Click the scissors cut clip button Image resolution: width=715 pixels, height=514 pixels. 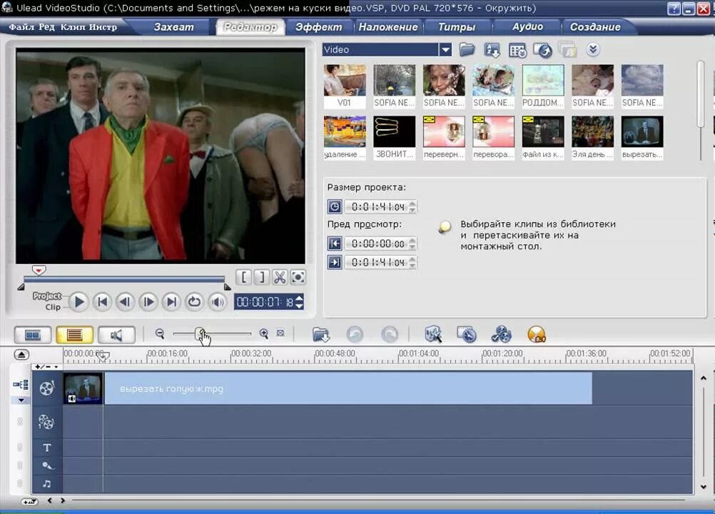[280, 277]
